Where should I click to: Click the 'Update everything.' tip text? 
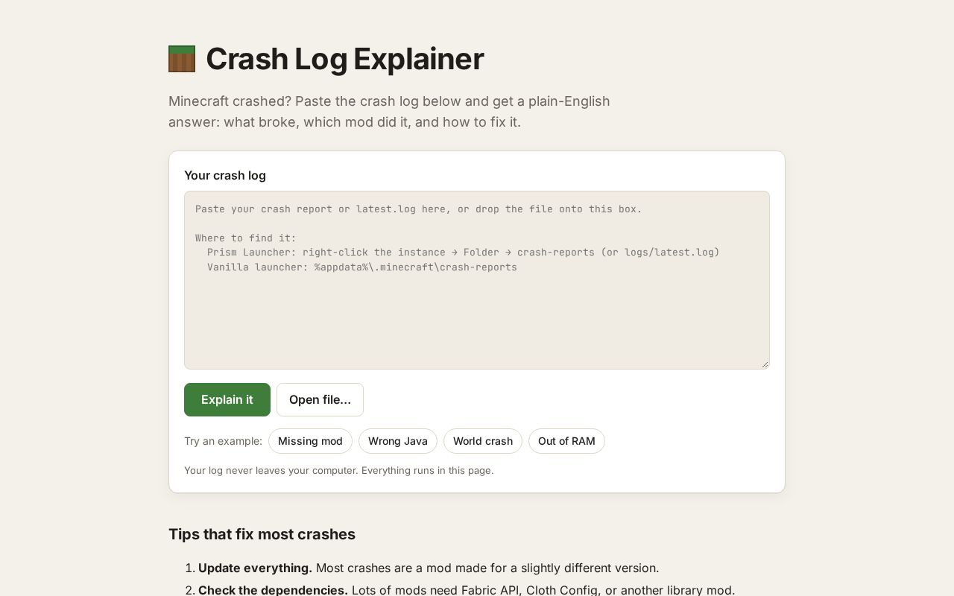255,568
